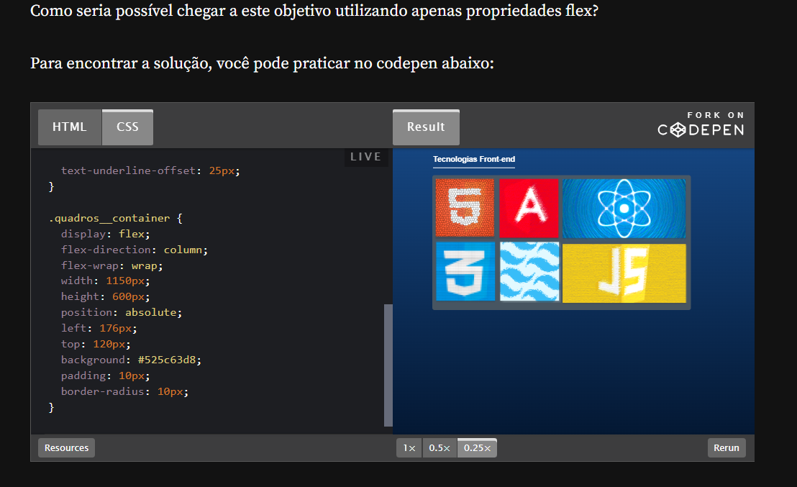The image size is (797, 487).
Task: Open the Result tab
Action: click(426, 127)
